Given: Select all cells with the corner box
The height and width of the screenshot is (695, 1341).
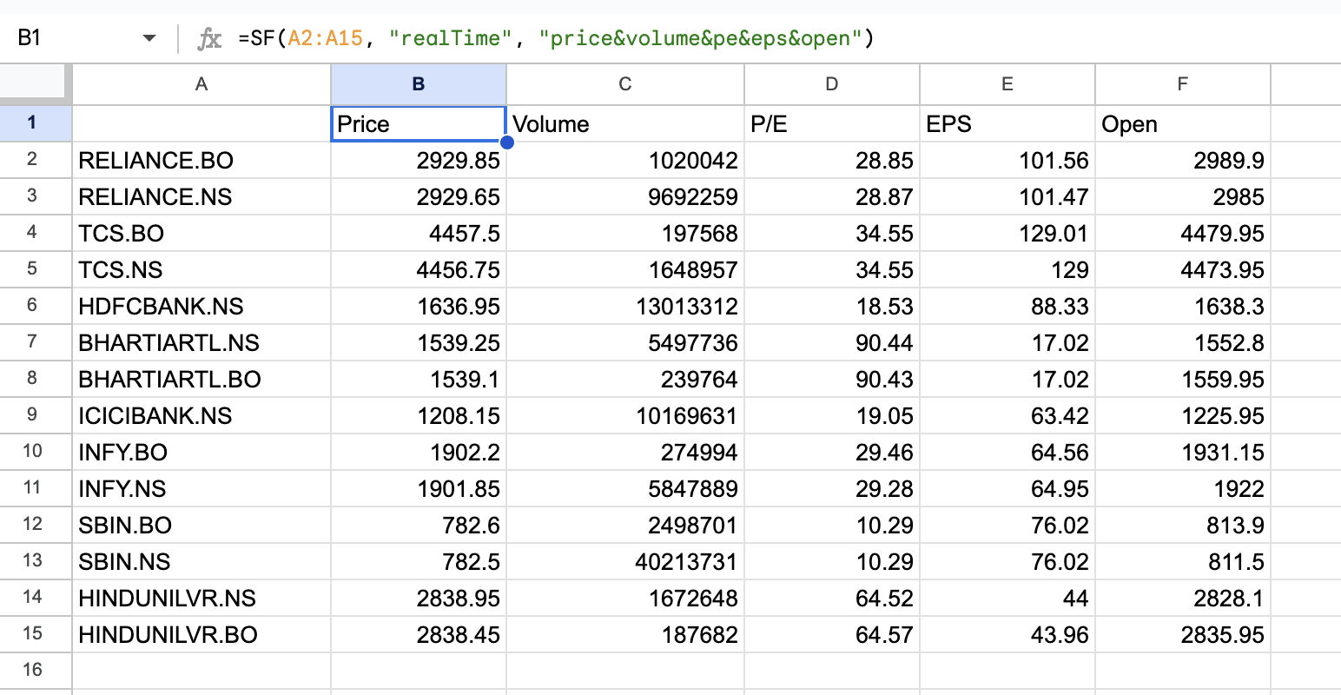Looking at the screenshot, I should pyautogui.click(x=35, y=83).
